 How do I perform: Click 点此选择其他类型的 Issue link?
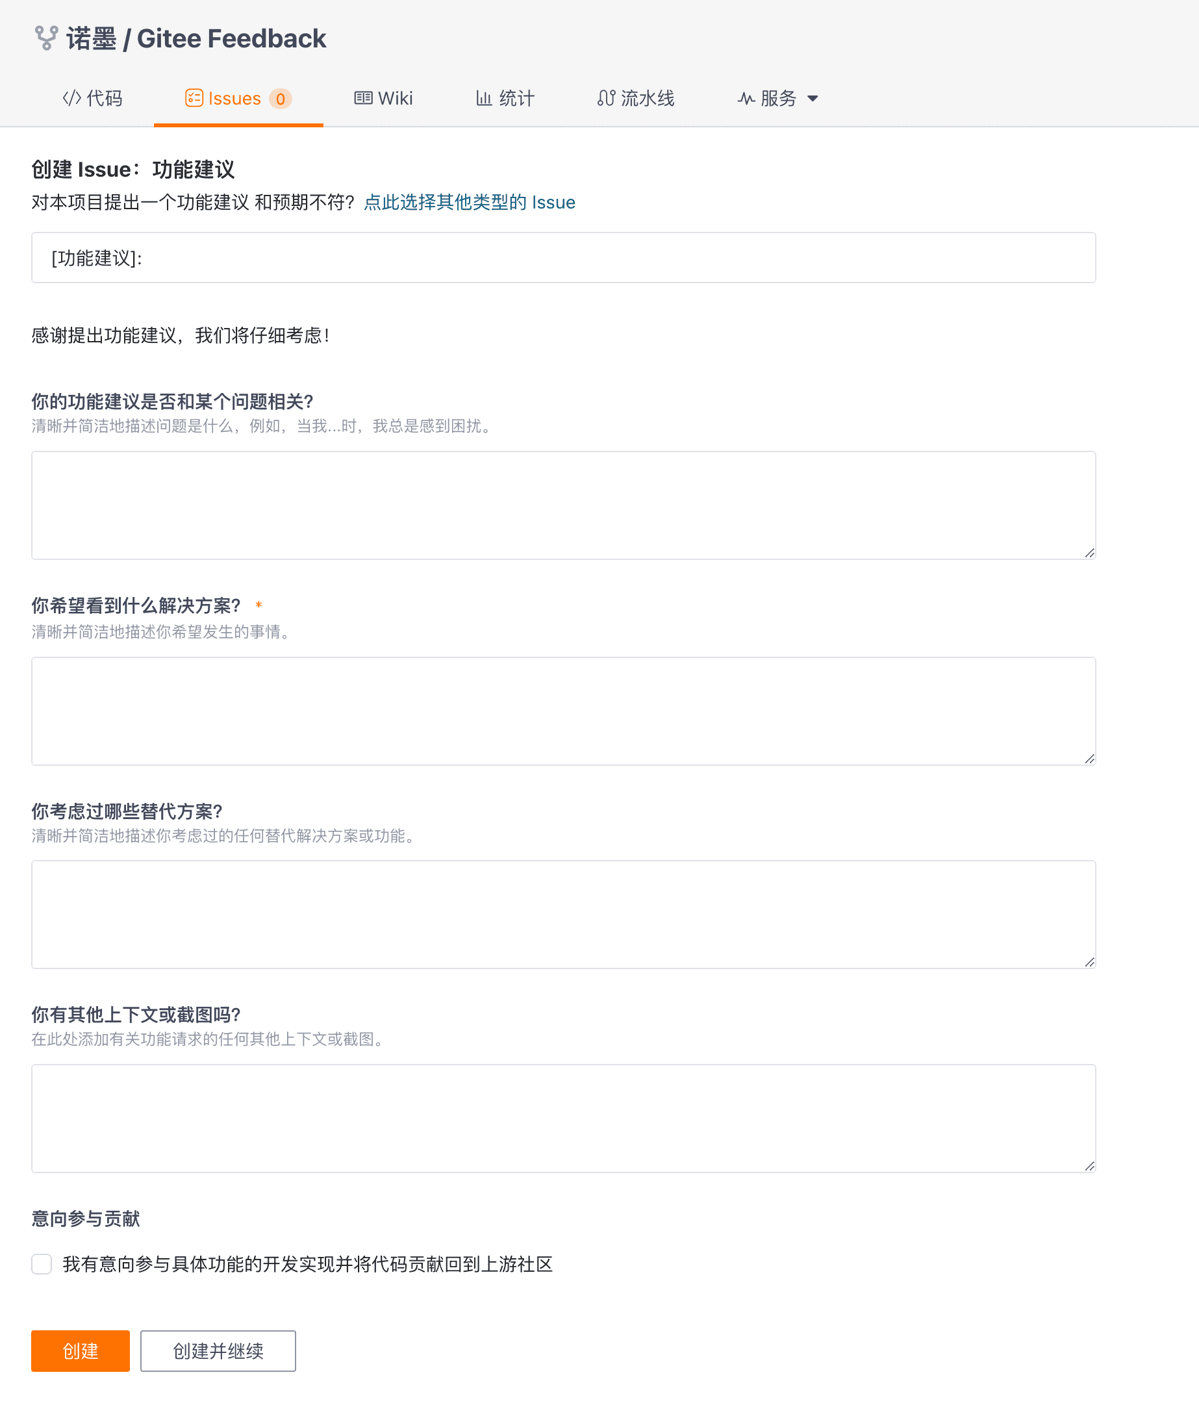tap(470, 202)
